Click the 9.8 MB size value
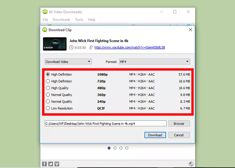235x168 pixels. tap(185, 95)
